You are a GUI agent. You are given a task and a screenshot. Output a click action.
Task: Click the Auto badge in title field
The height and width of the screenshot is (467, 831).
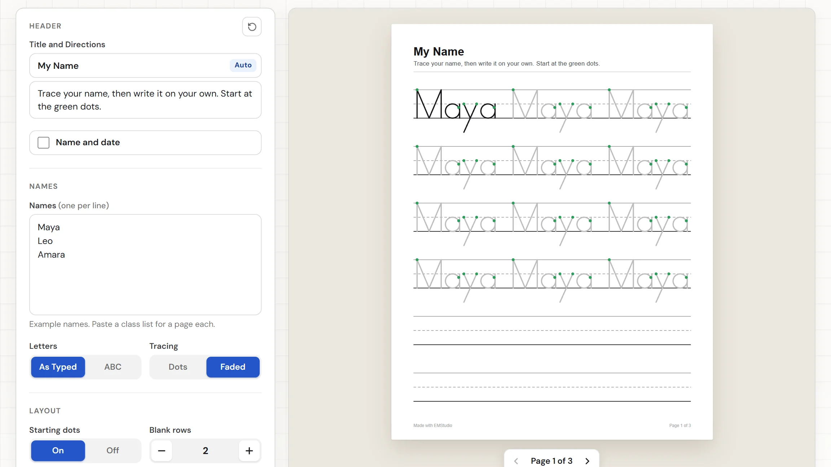[x=243, y=65]
